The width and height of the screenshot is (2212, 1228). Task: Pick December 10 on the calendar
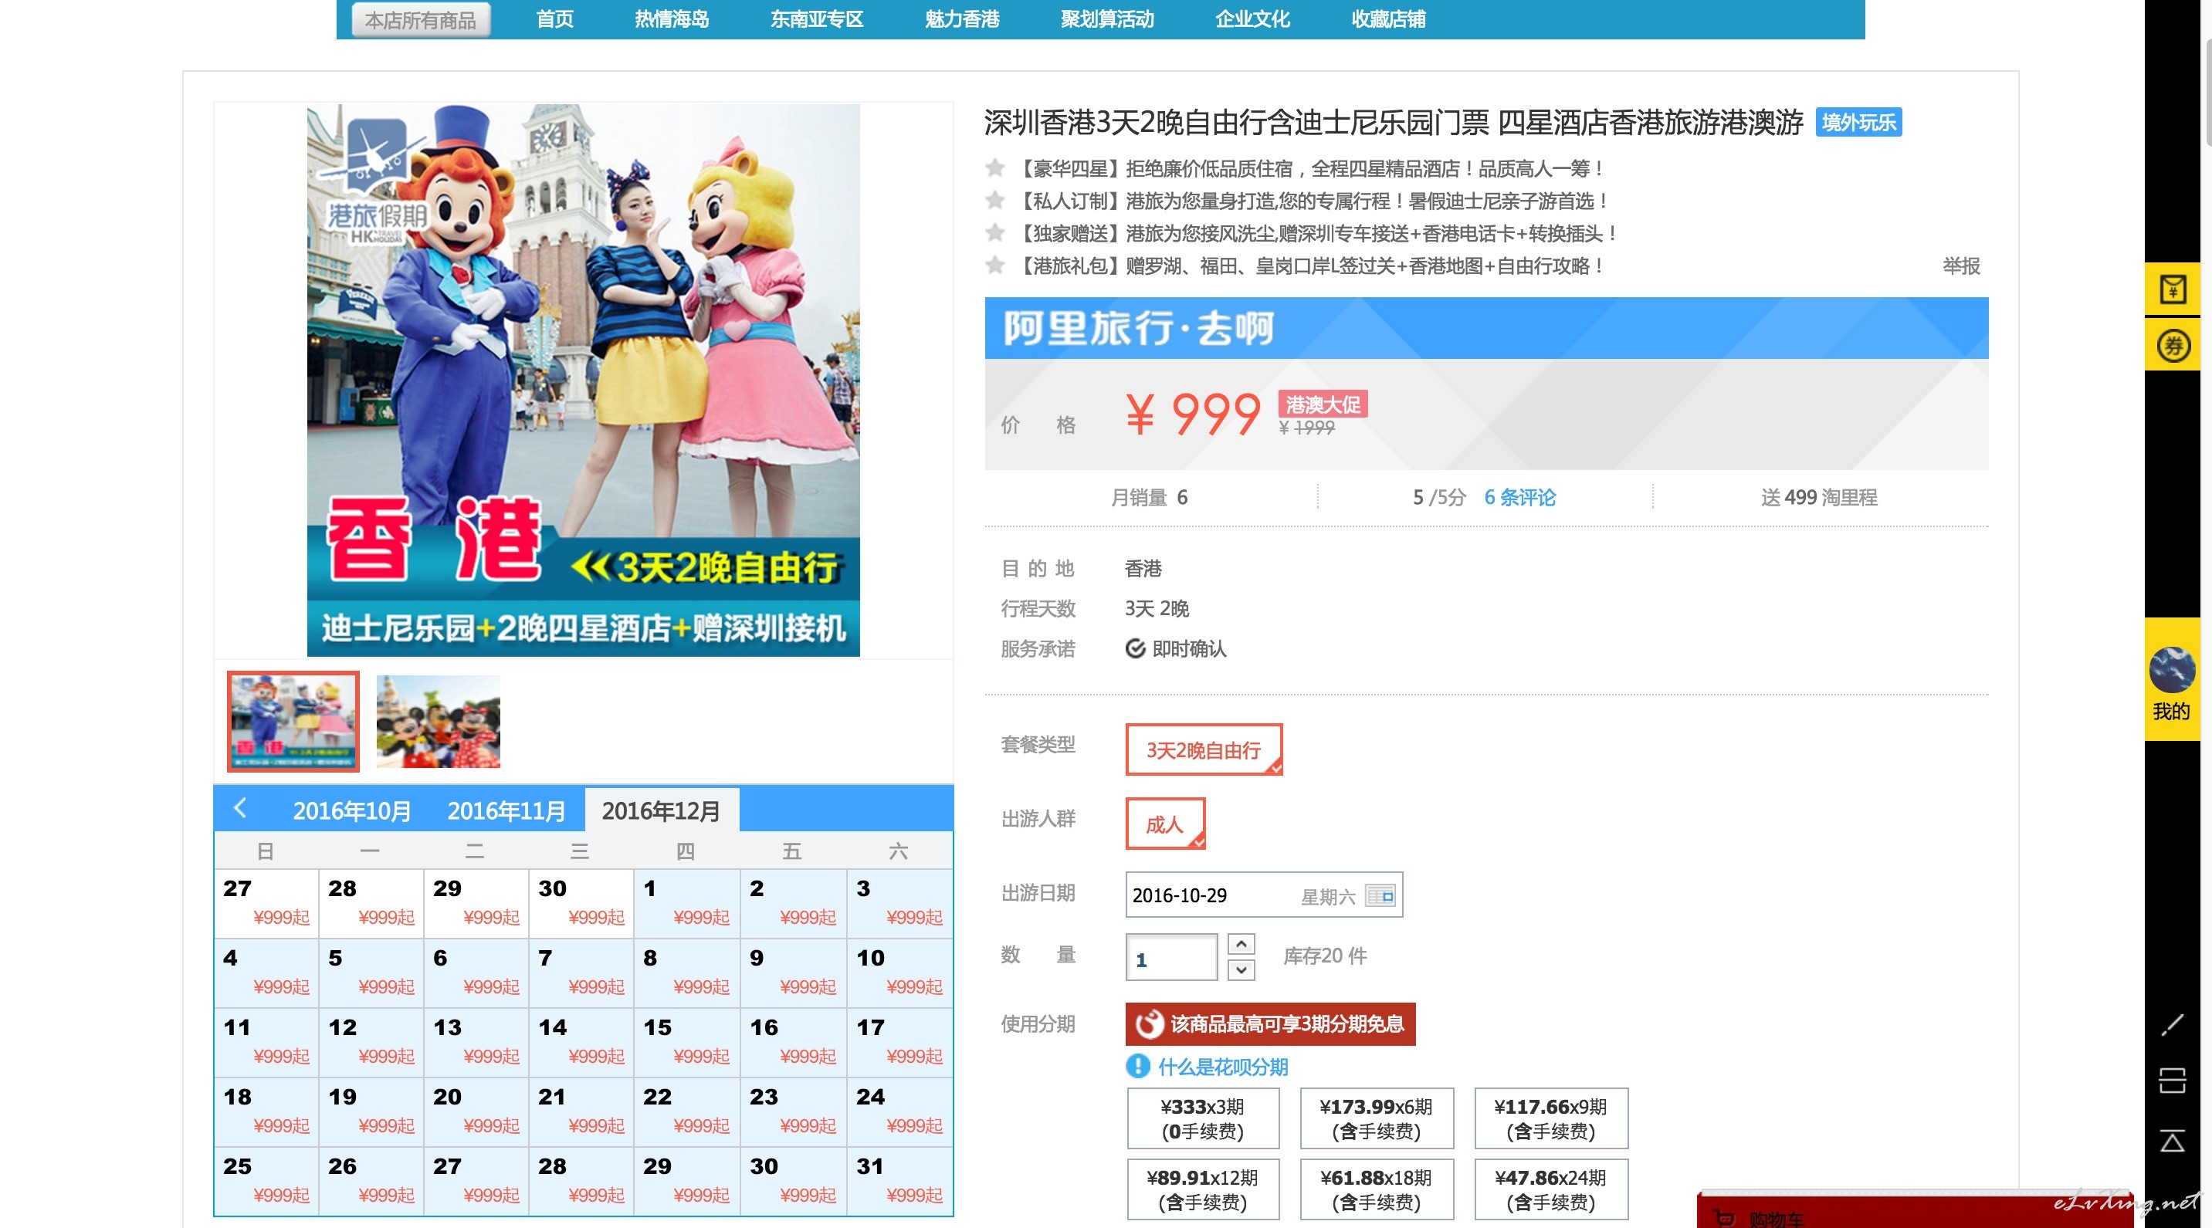point(899,973)
